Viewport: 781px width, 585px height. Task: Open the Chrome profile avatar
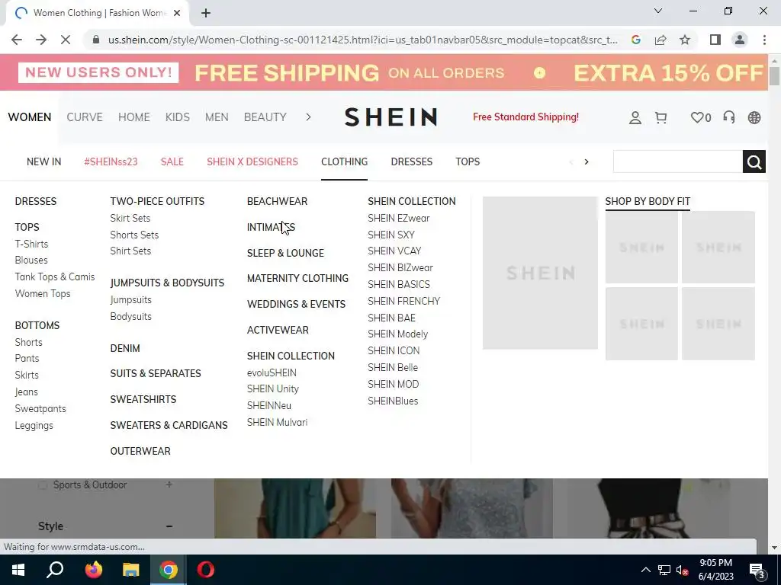[740, 40]
